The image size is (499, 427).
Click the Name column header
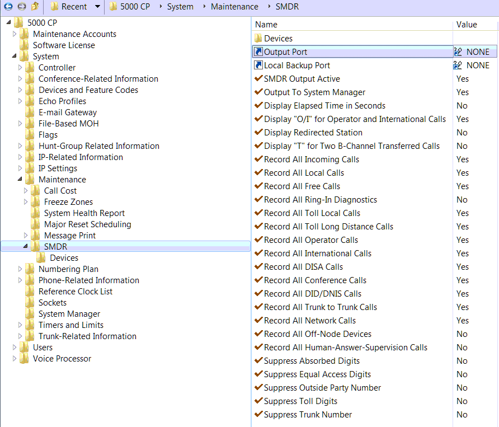pyautogui.click(x=352, y=25)
